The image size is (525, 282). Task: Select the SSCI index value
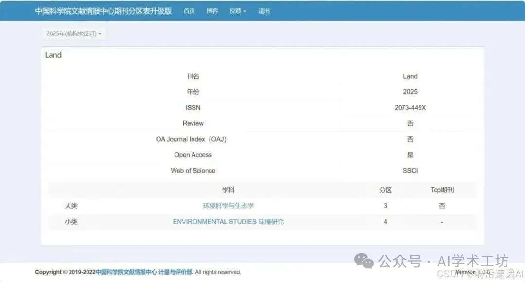click(x=410, y=171)
